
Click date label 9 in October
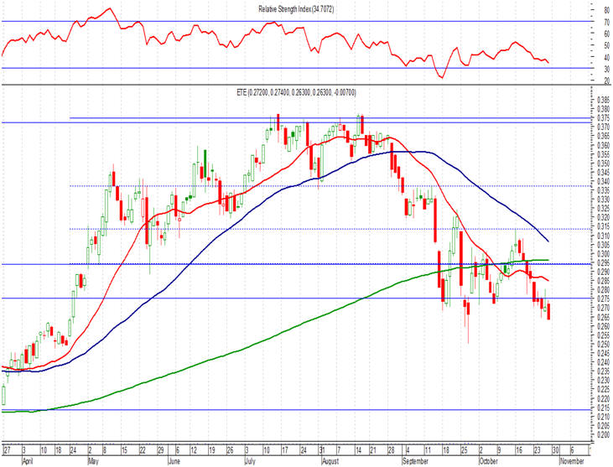(x=499, y=450)
